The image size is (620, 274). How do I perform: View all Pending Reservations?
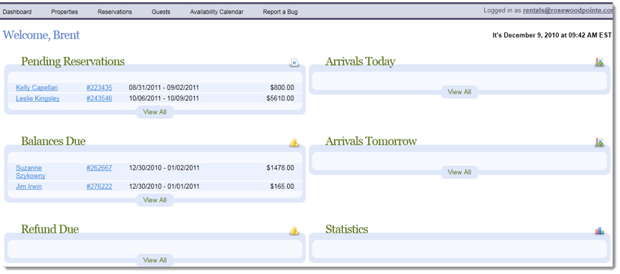coord(155,112)
